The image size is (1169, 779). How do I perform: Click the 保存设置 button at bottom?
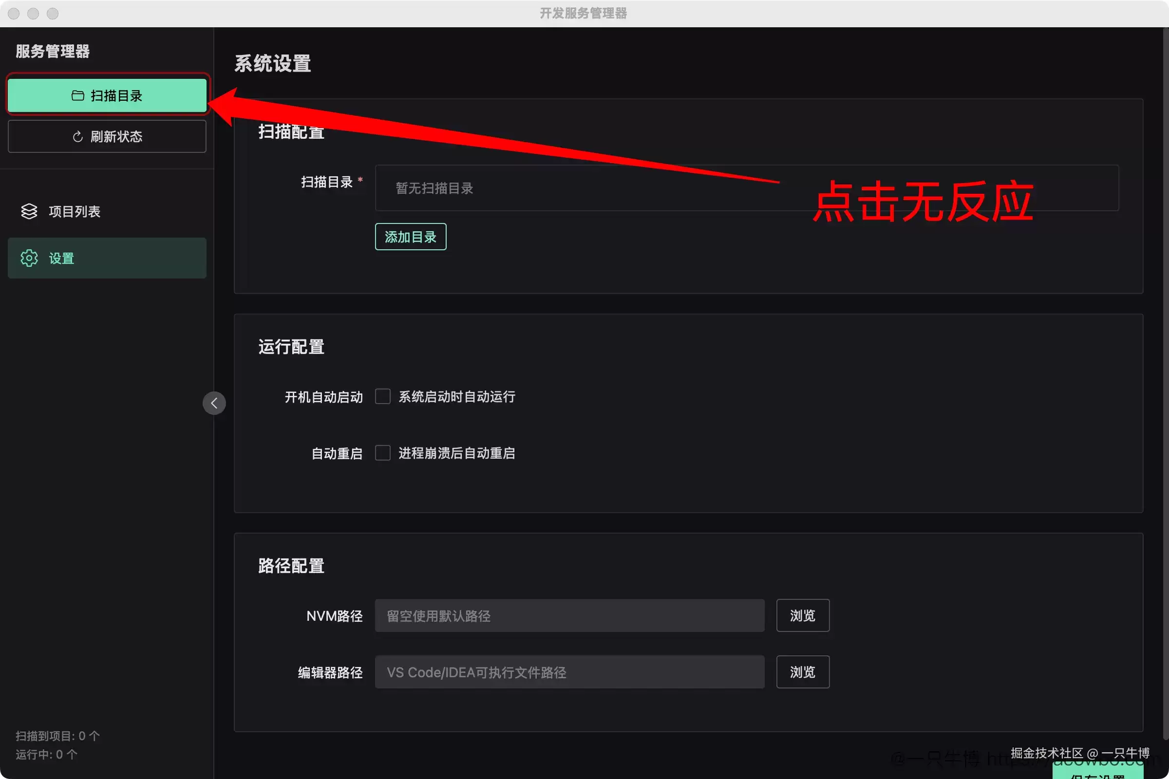point(1097,772)
